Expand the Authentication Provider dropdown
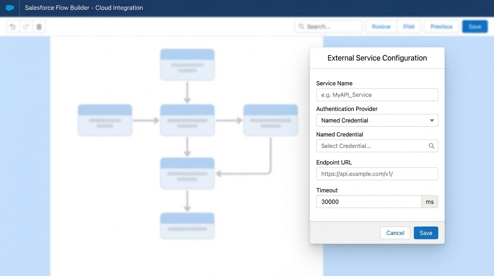494x276 pixels. 377,120
